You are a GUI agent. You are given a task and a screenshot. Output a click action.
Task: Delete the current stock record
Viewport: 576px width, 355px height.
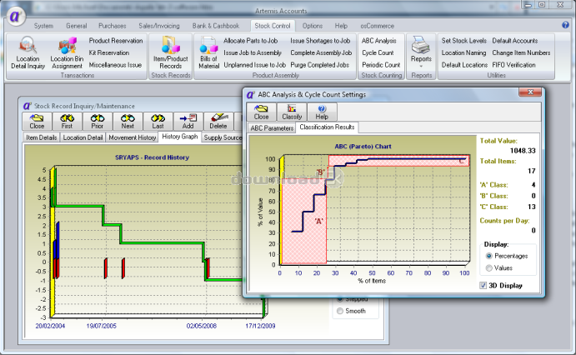coord(218,122)
